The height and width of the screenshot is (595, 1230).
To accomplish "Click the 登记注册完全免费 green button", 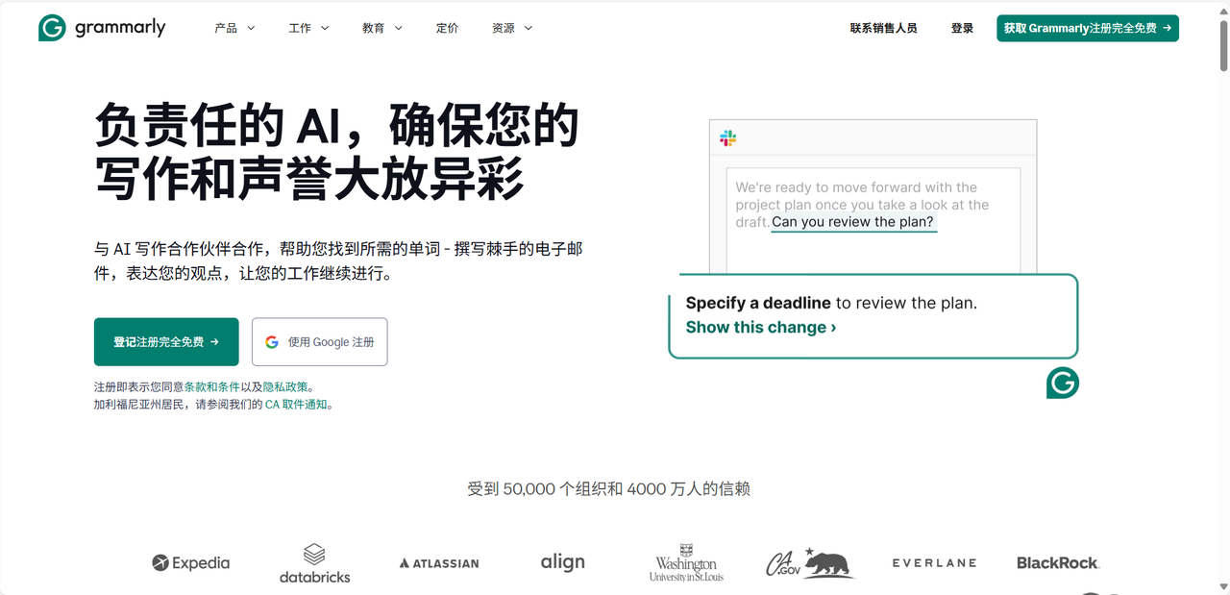I will [166, 342].
